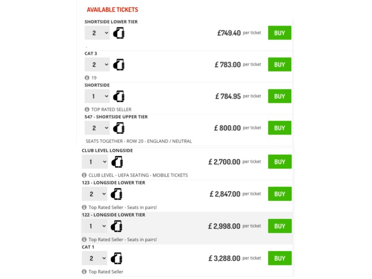Buy Shortside Lower Tier tickets at £749.40
372x279 pixels.
(279, 33)
